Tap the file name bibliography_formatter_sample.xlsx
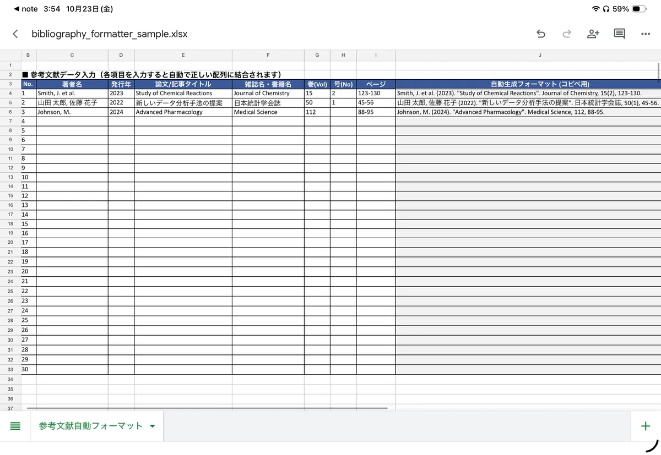Viewport: 661px width, 455px height. click(x=109, y=34)
